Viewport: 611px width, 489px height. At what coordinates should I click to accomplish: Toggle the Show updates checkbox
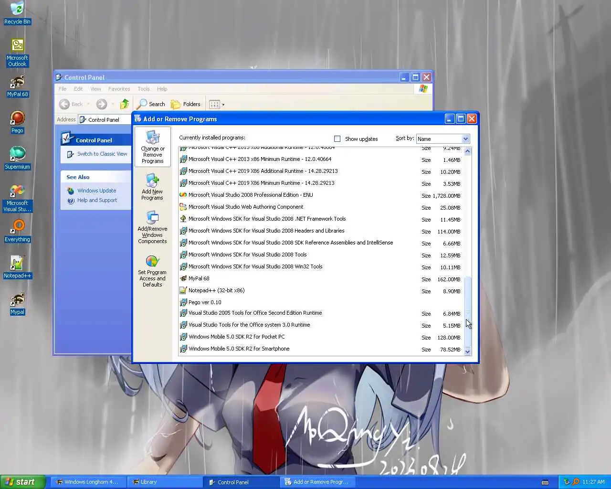[x=337, y=138]
